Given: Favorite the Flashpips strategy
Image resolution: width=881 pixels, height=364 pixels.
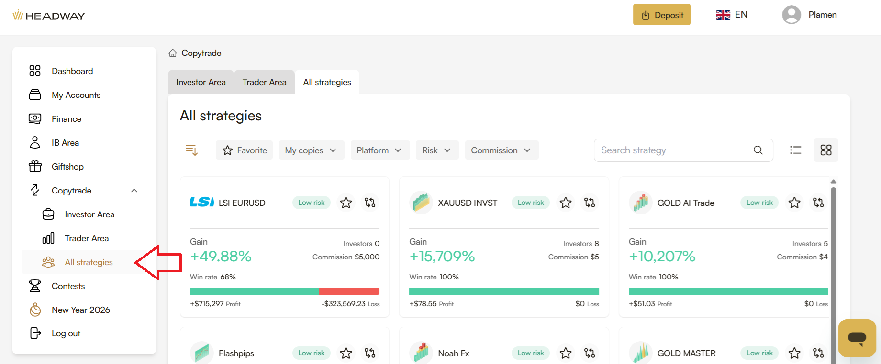Looking at the screenshot, I should (346, 353).
